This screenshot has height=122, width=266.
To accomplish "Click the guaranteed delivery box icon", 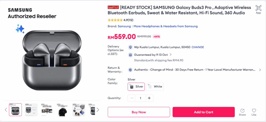I will point(130,55).
